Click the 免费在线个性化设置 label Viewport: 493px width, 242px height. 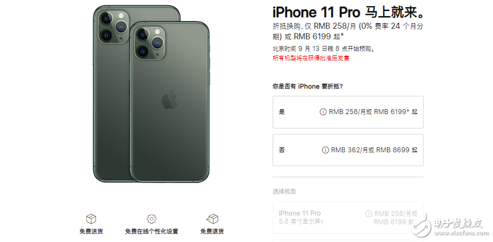click(152, 231)
